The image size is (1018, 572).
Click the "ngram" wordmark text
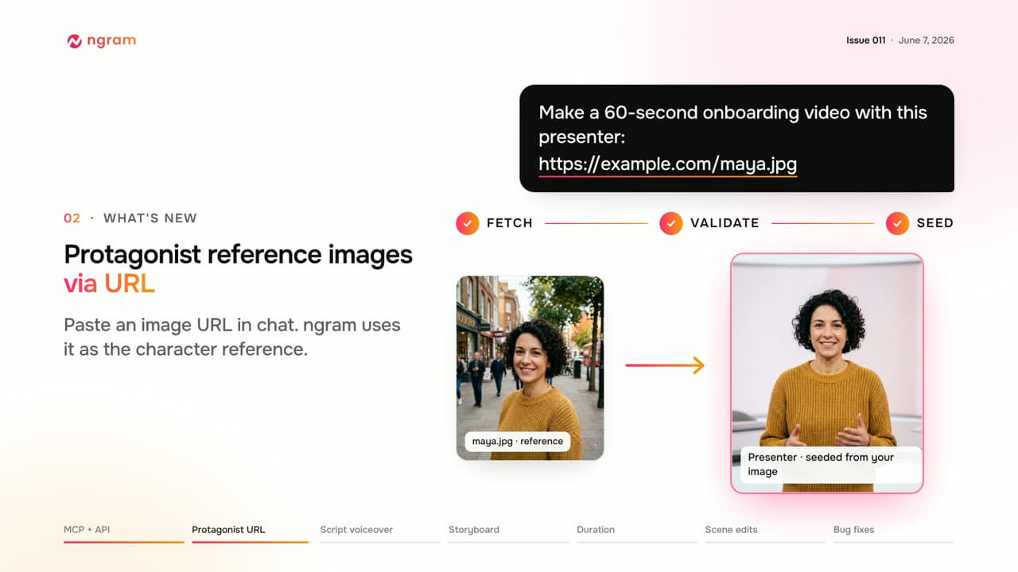point(112,41)
